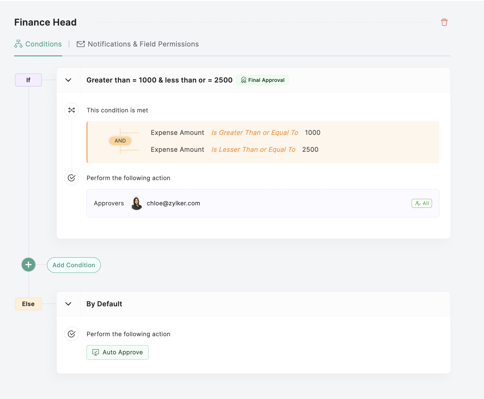Select the Auto Approve action
The height and width of the screenshot is (399, 484).
118,352
